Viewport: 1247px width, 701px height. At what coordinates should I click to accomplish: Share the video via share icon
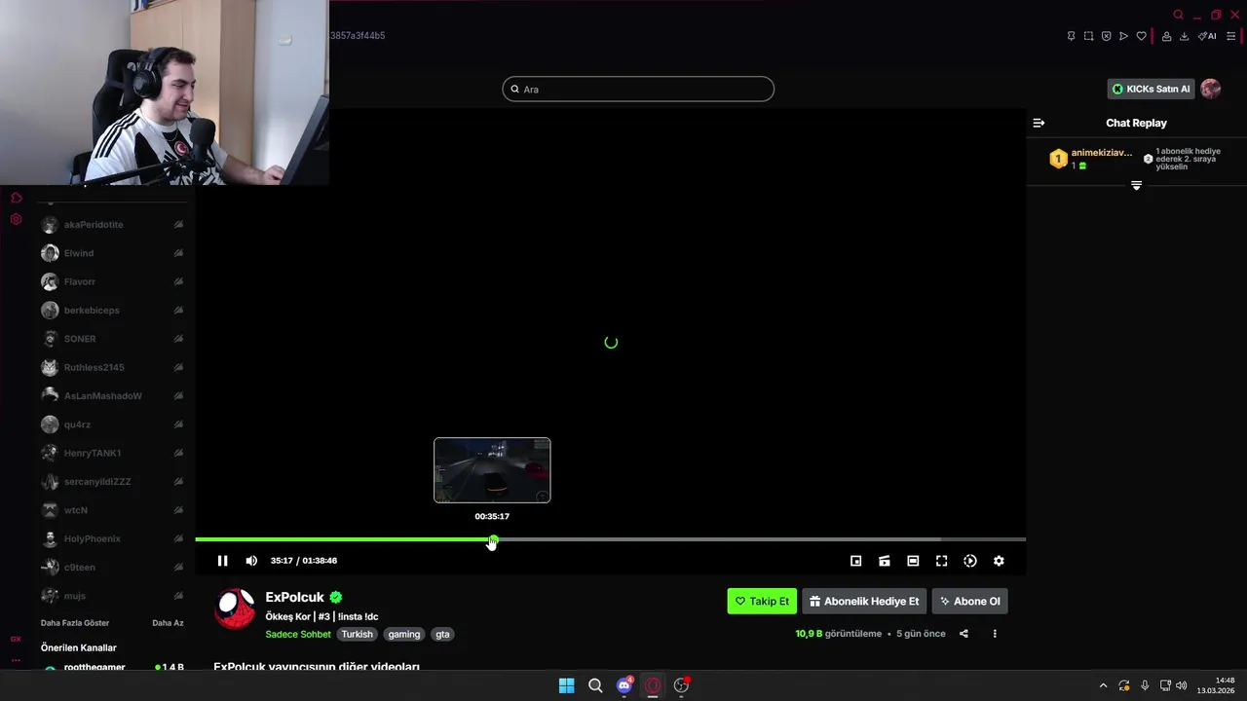964,634
